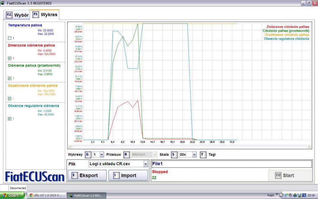Toggle Temperatura paliwa checkbox
The image size is (318, 199).
pos(9,38)
